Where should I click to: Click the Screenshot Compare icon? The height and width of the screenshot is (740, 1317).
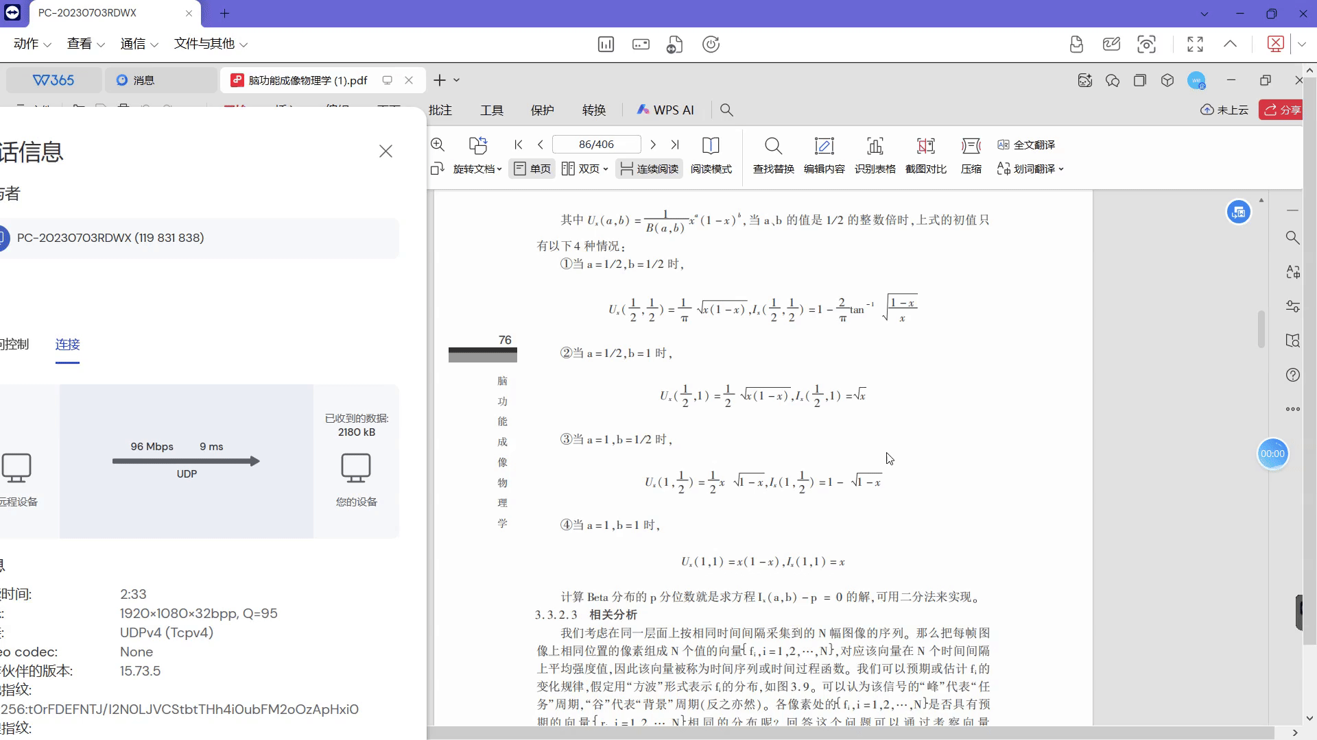point(925,146)
